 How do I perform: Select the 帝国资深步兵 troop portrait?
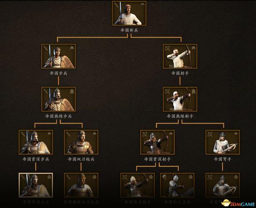pyautogui.click(x=36, y=142)
